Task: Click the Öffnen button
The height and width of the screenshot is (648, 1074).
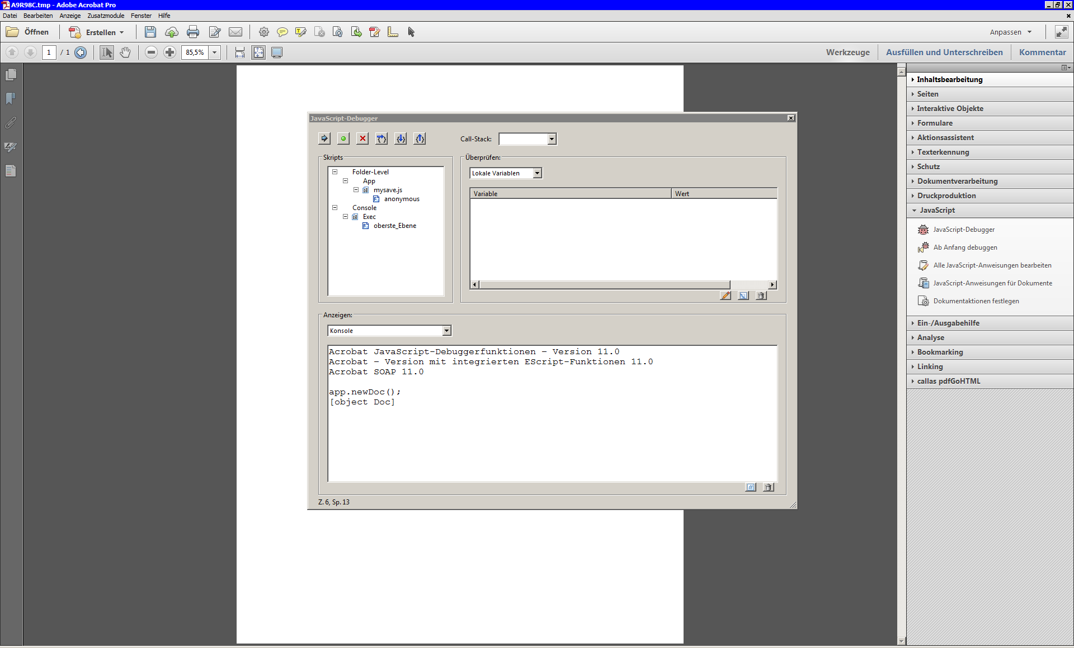Action: [28, 32]
